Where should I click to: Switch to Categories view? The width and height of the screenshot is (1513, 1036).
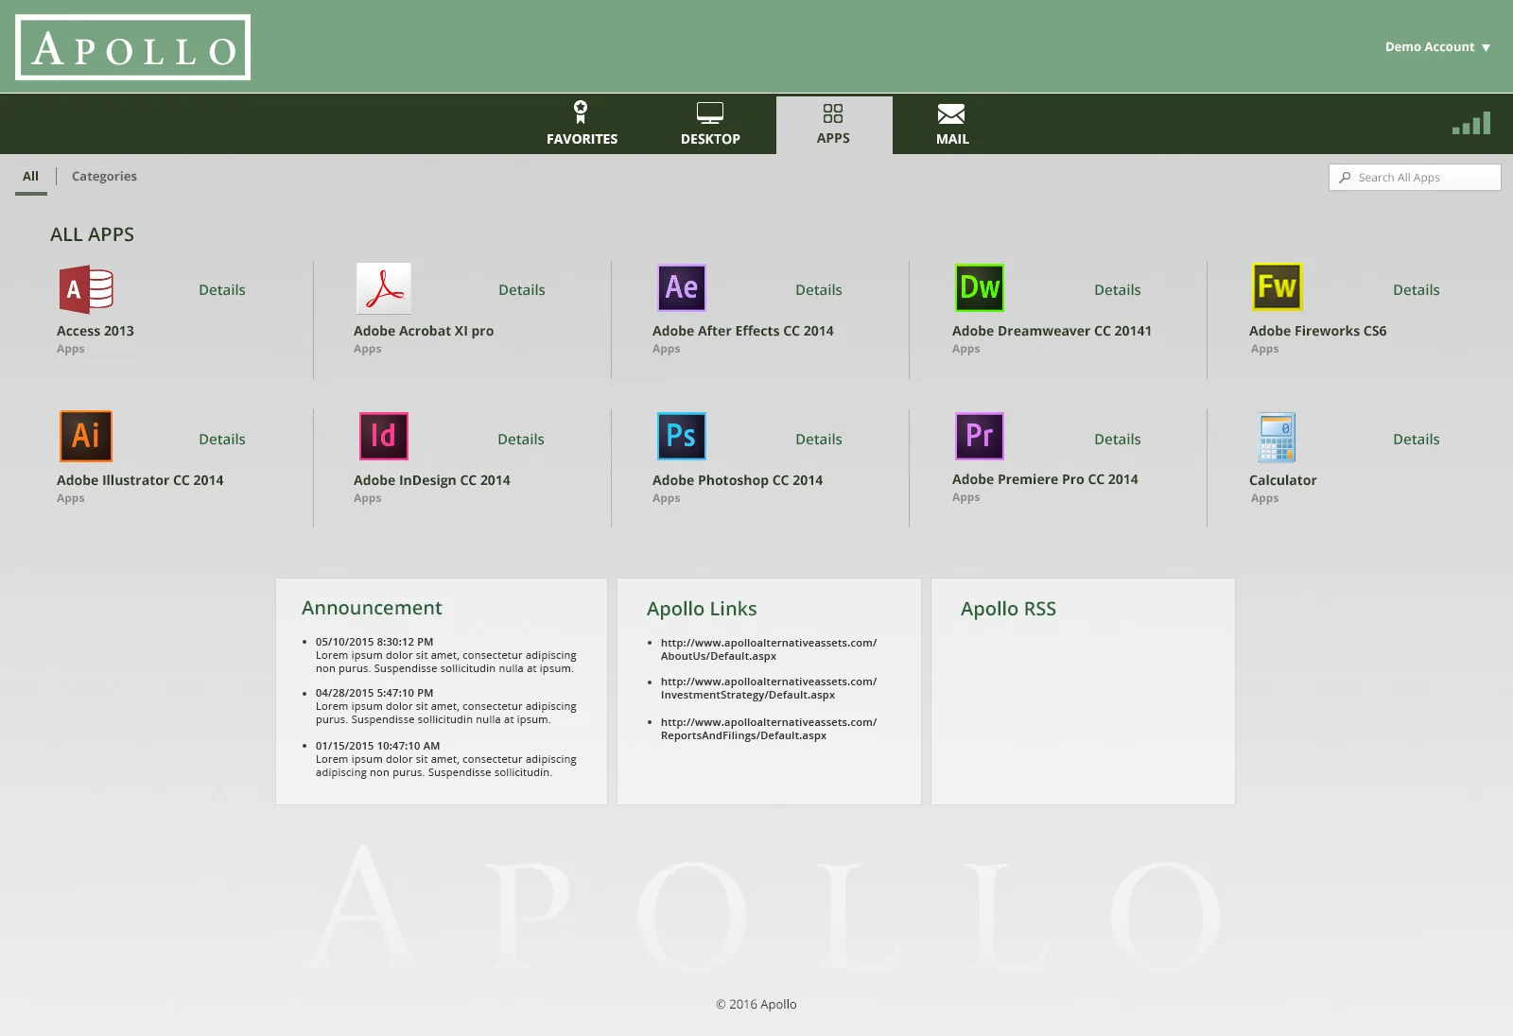[x=104, y=177]
